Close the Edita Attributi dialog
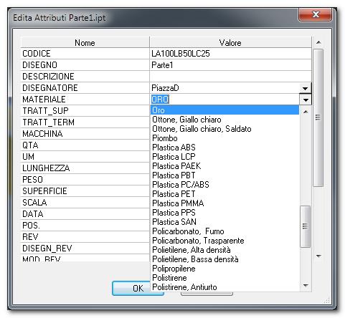The width and height of the screenshot is (345, 318). (x=316, y=14)
